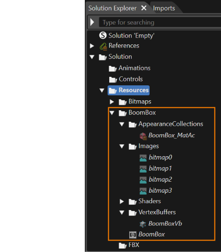Expand the Bitmaps folder

click(112, 102)
